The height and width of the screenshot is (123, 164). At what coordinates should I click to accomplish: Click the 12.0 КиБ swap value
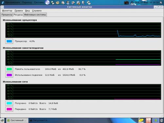click(50, 75)
